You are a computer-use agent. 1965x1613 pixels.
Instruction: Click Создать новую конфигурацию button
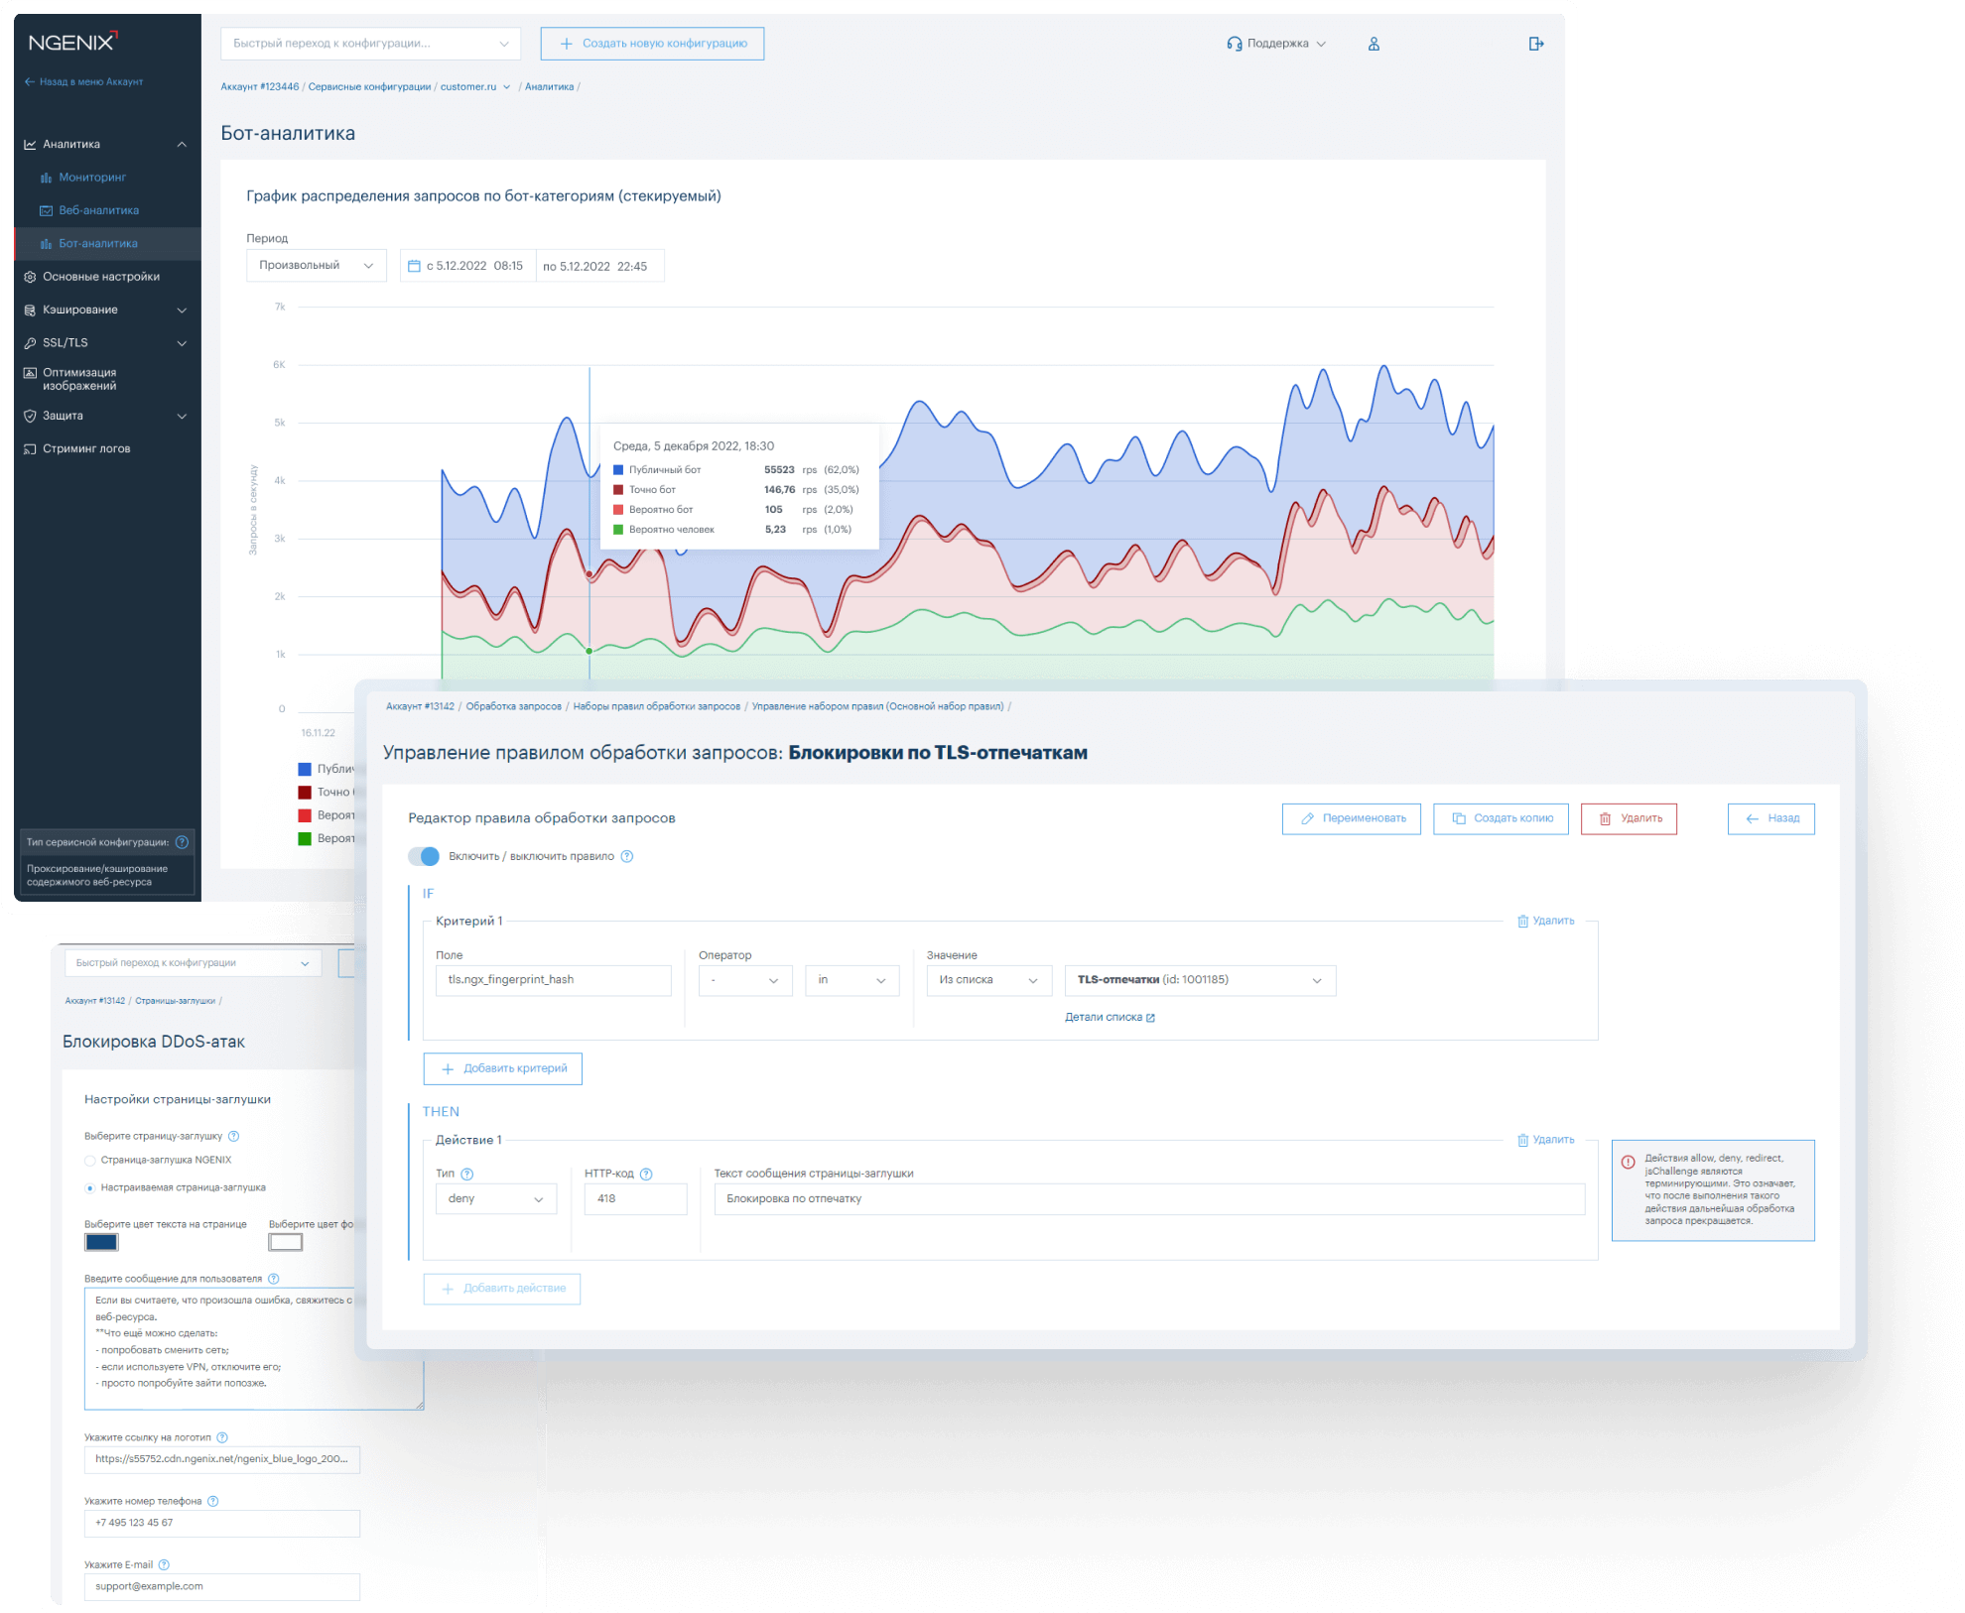pyautogui.click(x=652, y=44)
